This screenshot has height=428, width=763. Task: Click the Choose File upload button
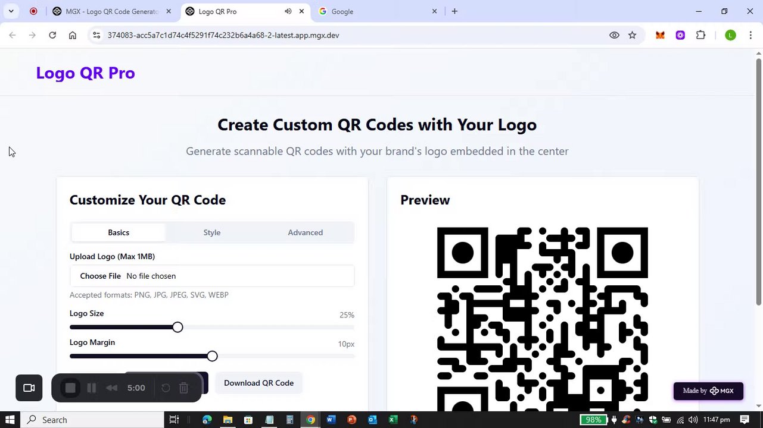tap(100, 276)
